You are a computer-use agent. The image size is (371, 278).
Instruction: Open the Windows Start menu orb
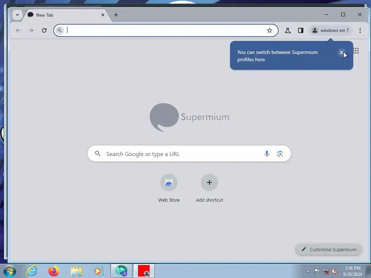[10, 271]
